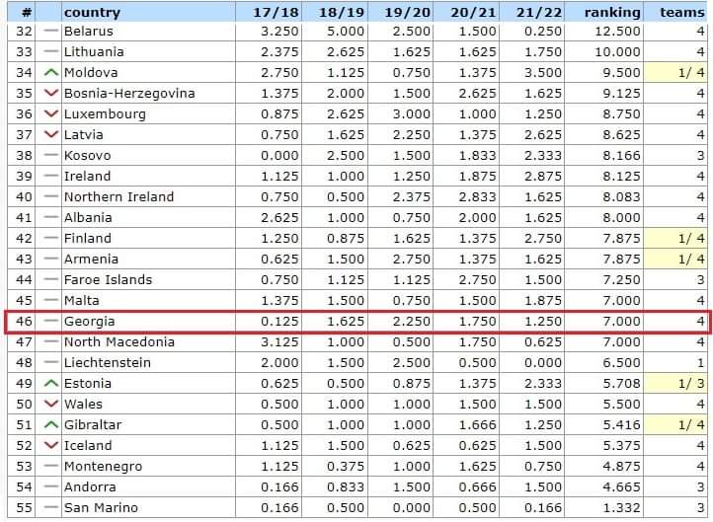Click the red down arrow beside Iceland

coord(51,445)
